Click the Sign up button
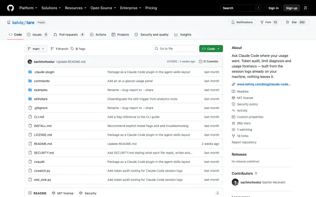Viewport: 316px width, 197px height. [x=291, y=8]
